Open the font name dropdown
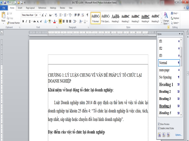Screen dimensions: 189x141 pos(33,15)
